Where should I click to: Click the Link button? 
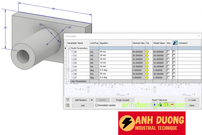[83, 105]
